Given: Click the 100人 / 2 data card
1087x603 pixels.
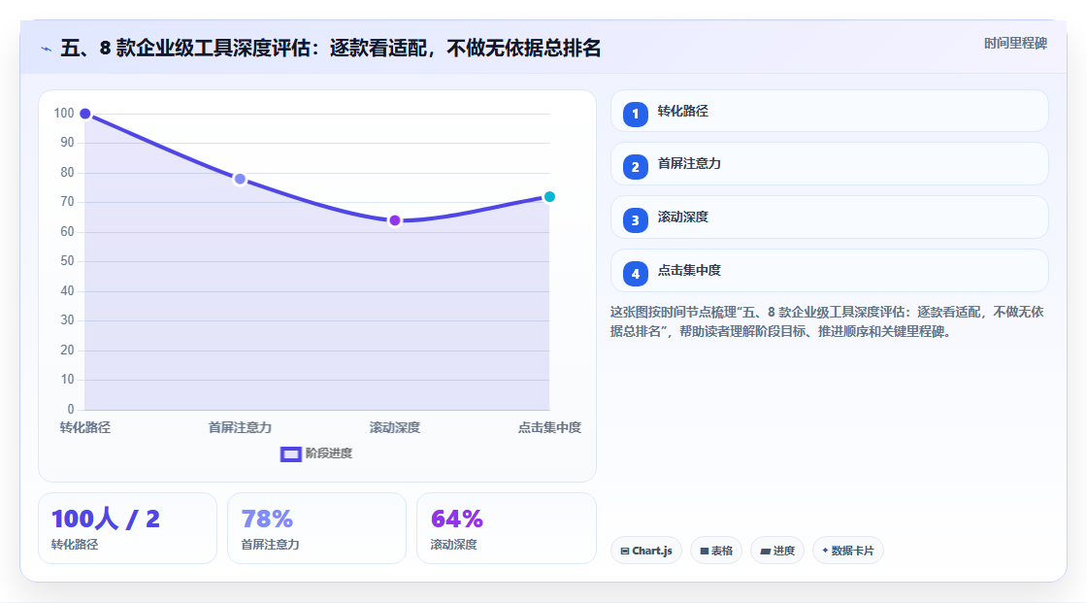Looking at the screenshot, I should [127, 528].
